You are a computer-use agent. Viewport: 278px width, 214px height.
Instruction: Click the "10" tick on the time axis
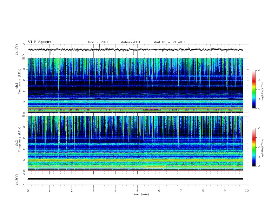pyautogui.click(x=247, y=191)
